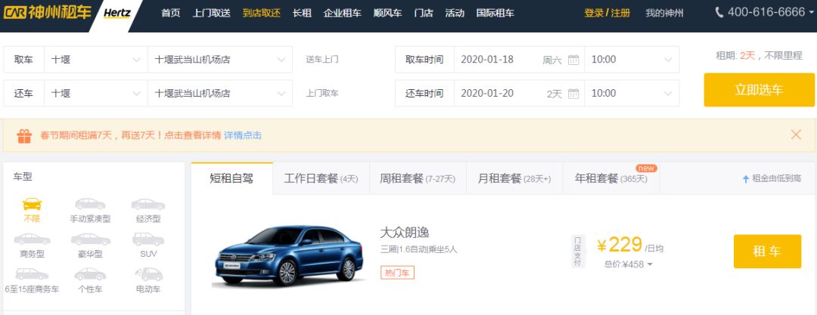Expand pickup city 十堰 dropdown
This screenshot has width=817, height=315.
point(136,60)
